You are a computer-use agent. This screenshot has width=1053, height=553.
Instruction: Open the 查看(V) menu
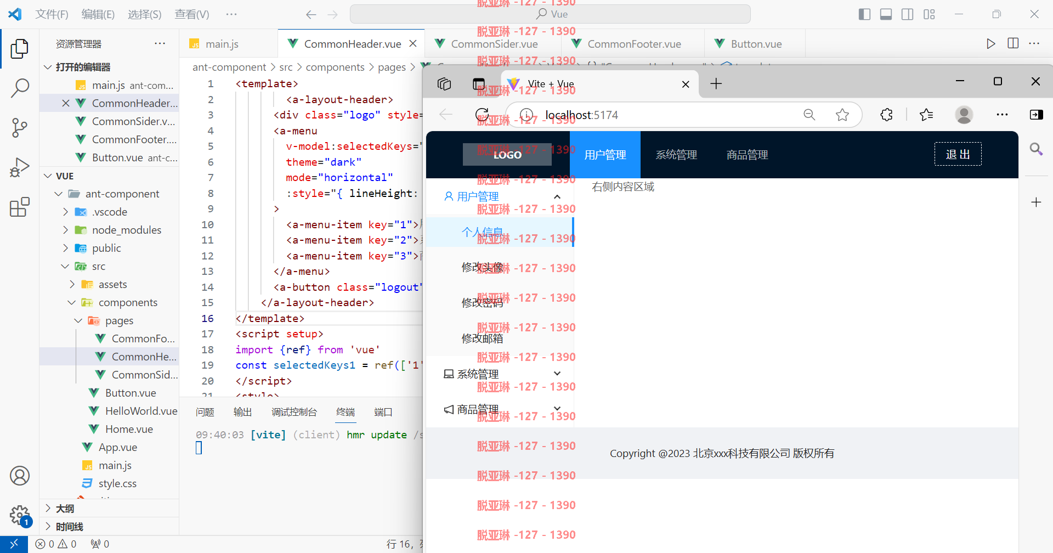pos(192,14)
